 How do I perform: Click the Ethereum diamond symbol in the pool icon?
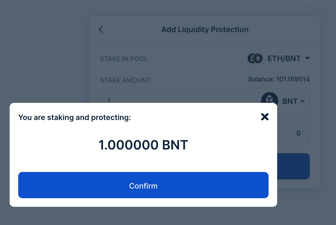pyautogui.click(x=257, y=58)
